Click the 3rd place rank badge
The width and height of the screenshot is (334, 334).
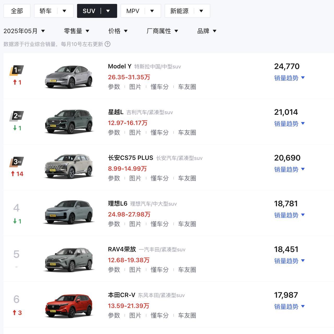click(x=17, y=162)
